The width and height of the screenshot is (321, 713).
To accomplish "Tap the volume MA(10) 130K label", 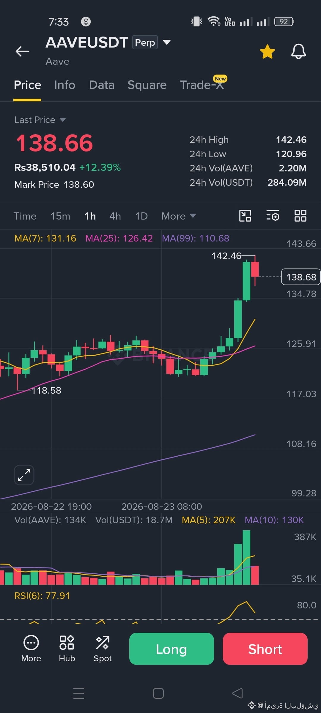I will pyautogui.click(x=274, y=520).
